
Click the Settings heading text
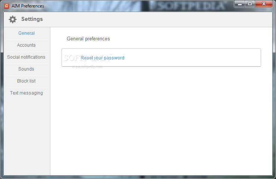coord(32,19)
